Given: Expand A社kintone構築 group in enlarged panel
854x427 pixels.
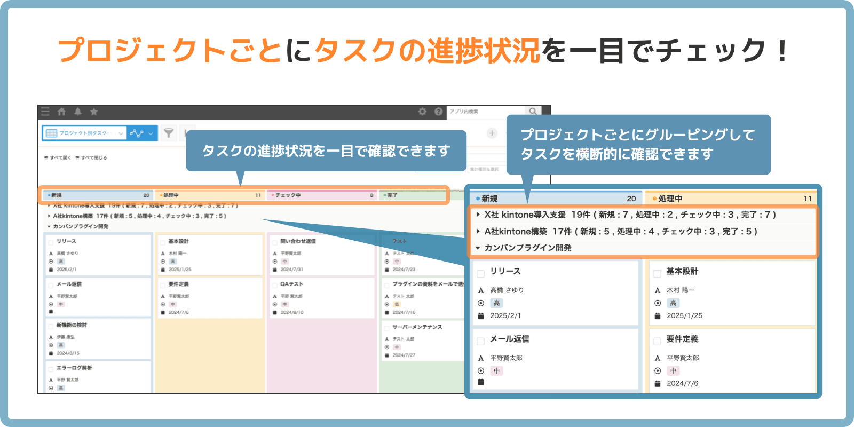Looking at the screenshot, I should (478, 231).
